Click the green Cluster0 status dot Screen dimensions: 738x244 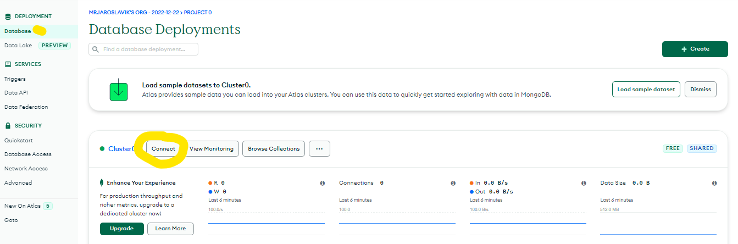click(x=102, y=148)
